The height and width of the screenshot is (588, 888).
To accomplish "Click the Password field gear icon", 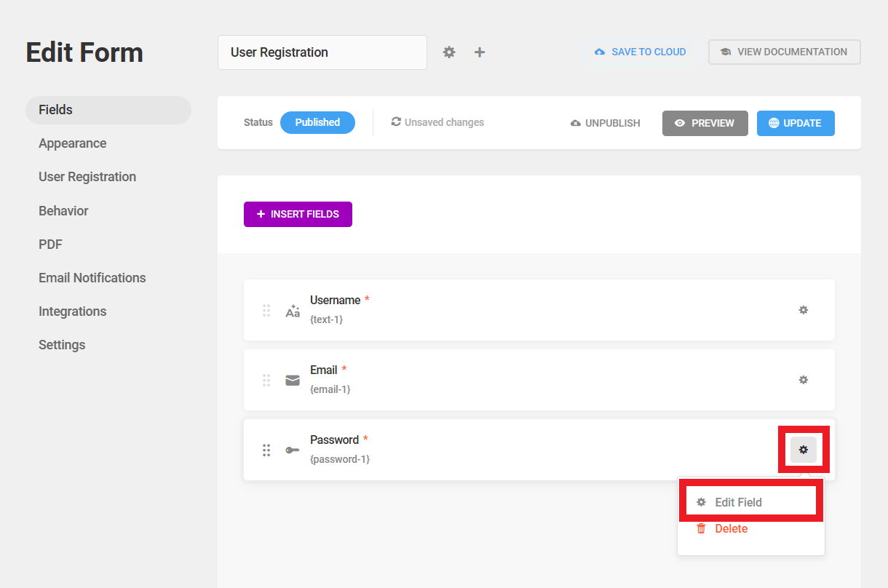I will coord(804,450).
